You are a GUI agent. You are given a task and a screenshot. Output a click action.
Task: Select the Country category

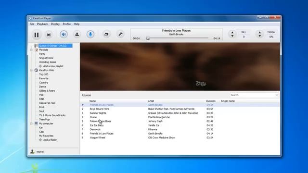click(43, 83)
